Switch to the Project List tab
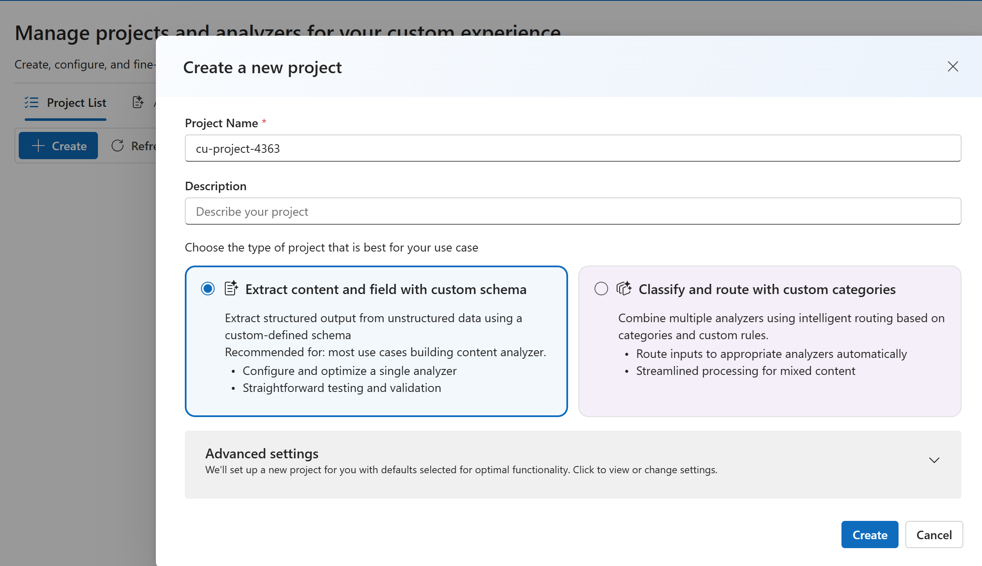982x566 pixels. pos(76,103)
